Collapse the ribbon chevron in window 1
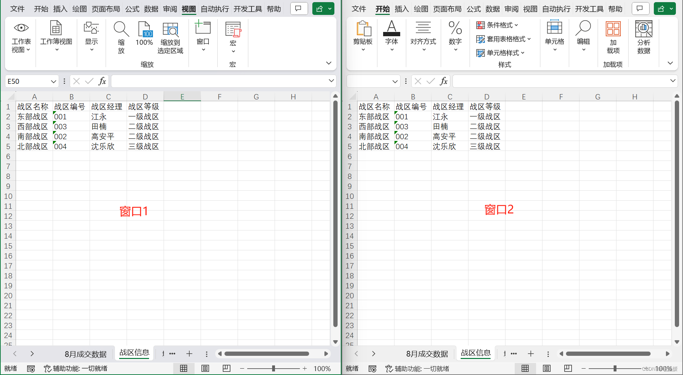Screen dimensions: 683x375 click(x=329, y=63)
